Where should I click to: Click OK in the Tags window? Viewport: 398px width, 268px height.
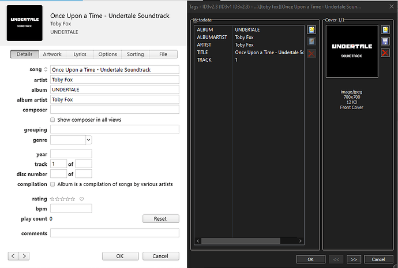[x=311, y=259]
